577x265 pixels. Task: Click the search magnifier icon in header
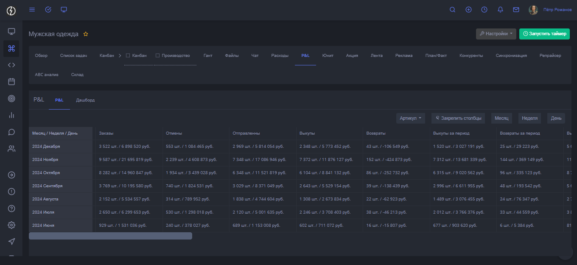pos(452,10)
